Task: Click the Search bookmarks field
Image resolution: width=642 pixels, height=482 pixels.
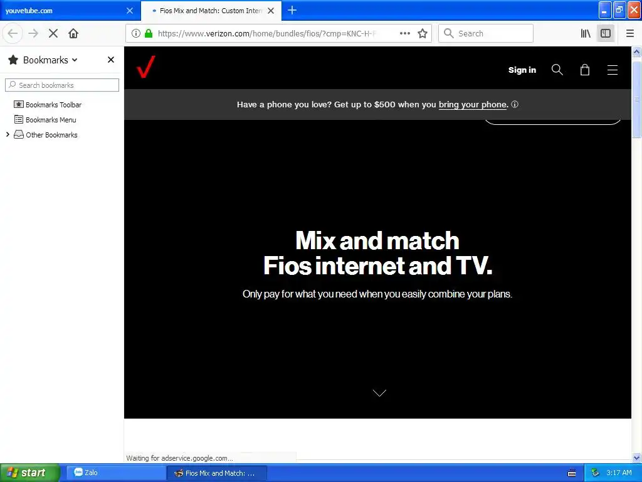Action: [x=62, y=85]
